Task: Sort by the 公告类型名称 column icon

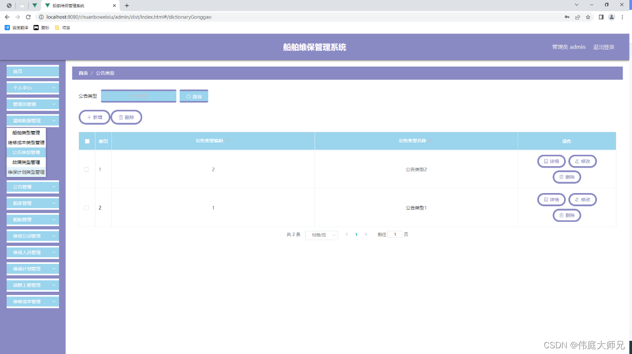Action: pos(430,141)
